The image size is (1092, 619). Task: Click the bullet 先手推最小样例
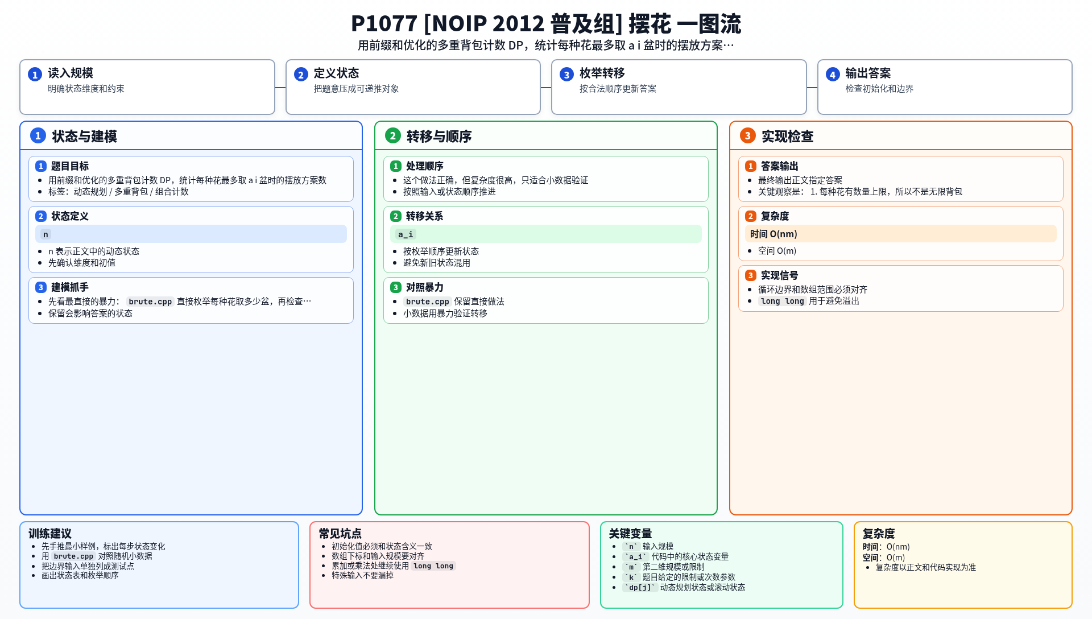(x=103, y=547)
